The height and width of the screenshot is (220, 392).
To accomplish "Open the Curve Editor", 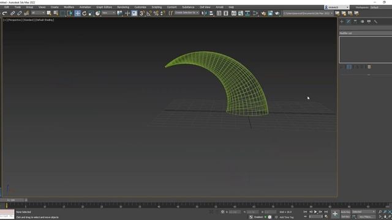I will click(241, 13).
